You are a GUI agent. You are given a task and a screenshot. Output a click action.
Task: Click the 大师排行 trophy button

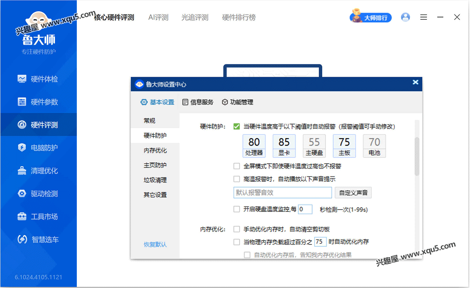point(371,17)
